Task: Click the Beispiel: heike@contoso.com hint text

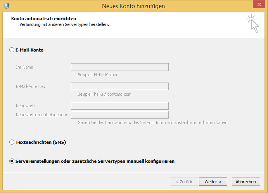Action: [x=104, y=94]
